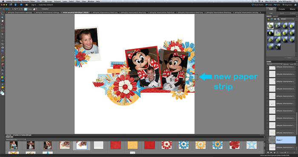This screenshot has height=157, width=298.
Task: Open the Organizer
Action: pyautogui.click(x=287, y=5)
